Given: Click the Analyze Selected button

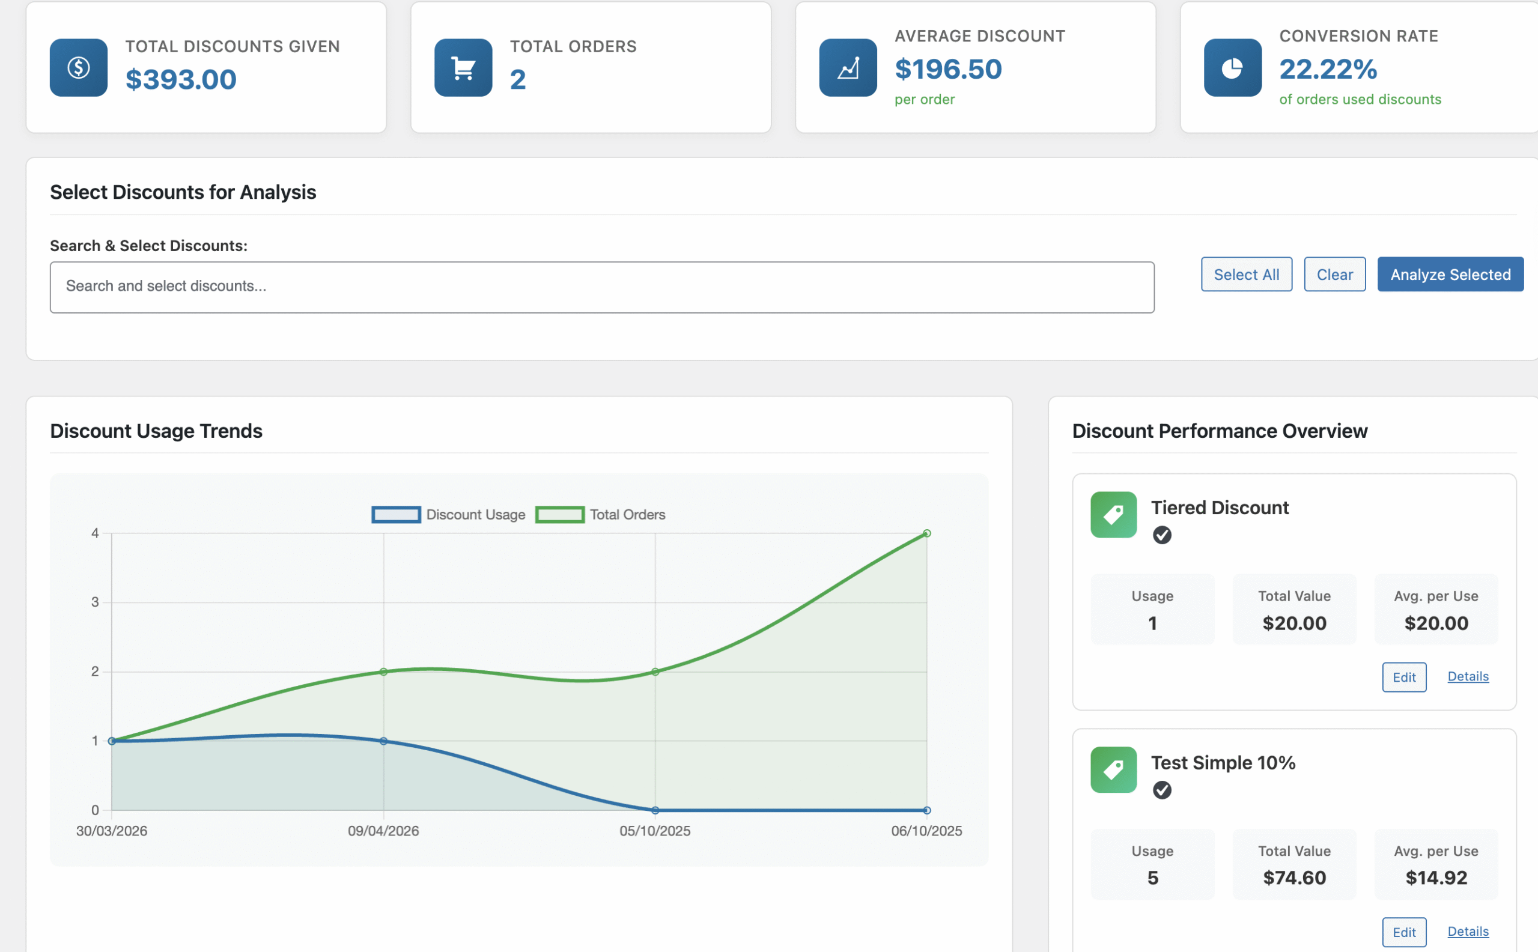Looking at the screenshot, I should 1450,274.
